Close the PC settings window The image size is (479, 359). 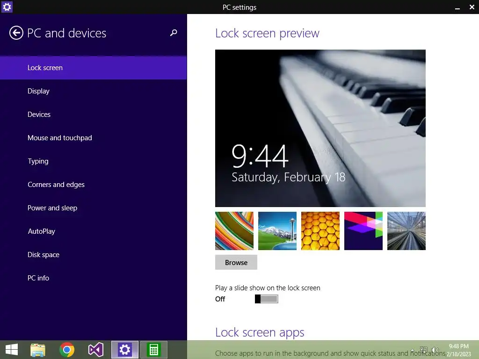pyautogui.click(x=472, y=7)
